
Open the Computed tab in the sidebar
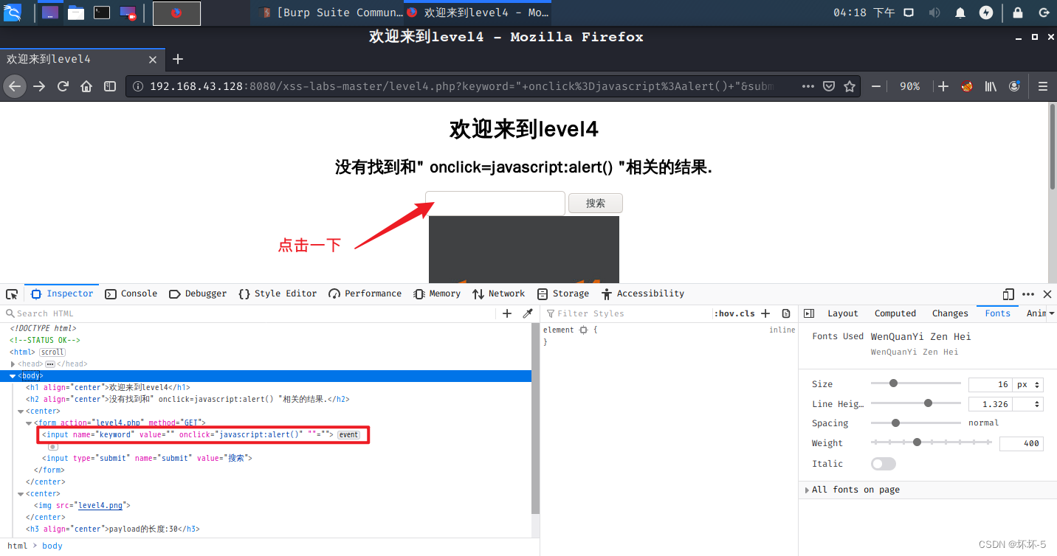[x=895, y=313]
